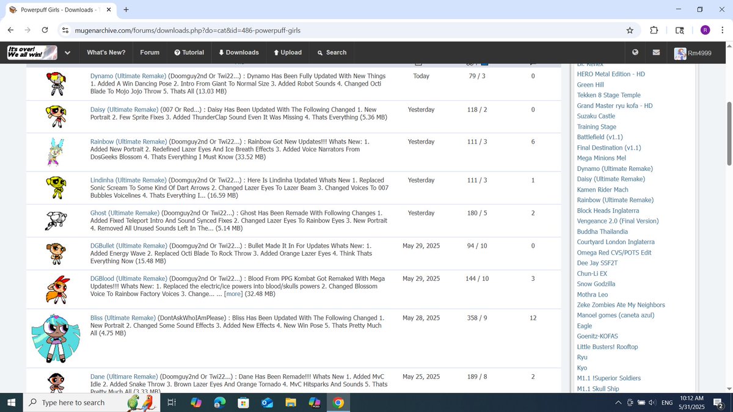Open DGBullet (Ultimate Remake) download link
733x412 pixels.
[x=128, y=245]
